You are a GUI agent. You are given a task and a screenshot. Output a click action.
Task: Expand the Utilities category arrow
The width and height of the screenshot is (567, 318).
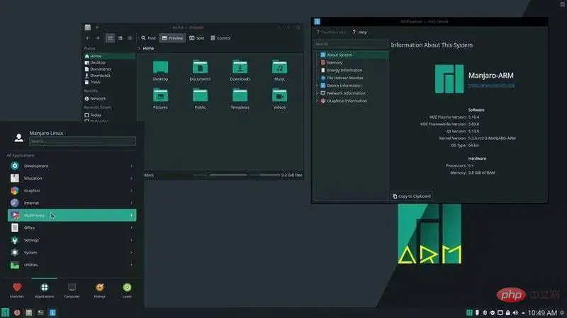point(131,264)
